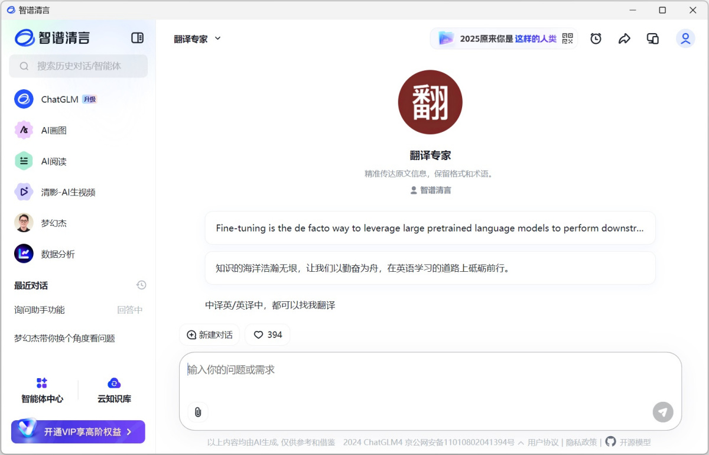Open the 云知识库 knowledge base
This screenshot has height=455, width=709.
(x=113, y=389)
